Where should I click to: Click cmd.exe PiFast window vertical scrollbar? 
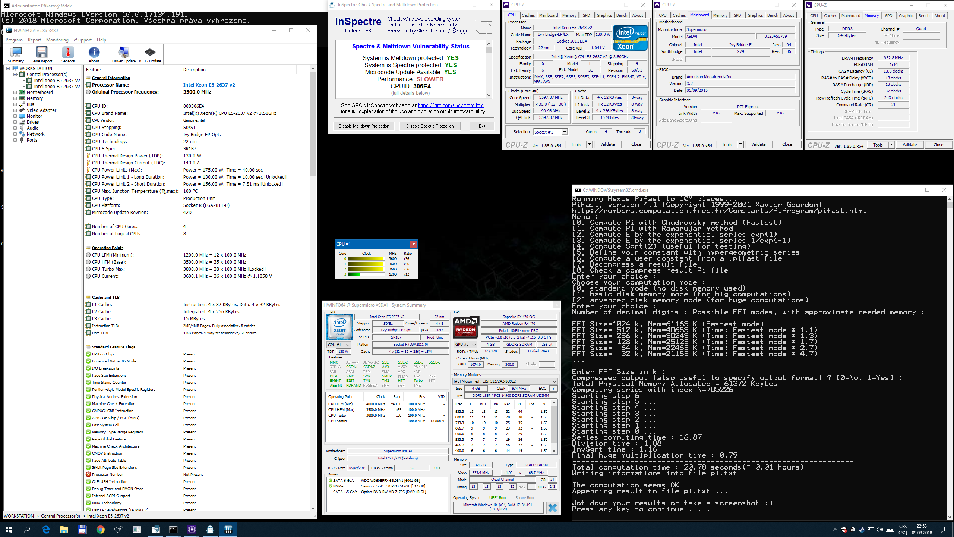pyautogui.click(x=949, y=358)
